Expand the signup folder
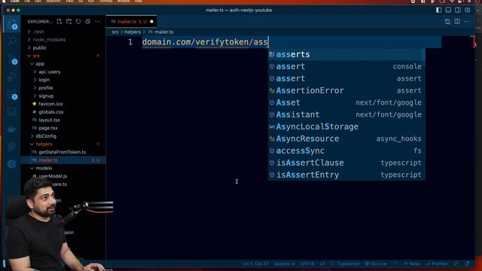 (63, 96)
